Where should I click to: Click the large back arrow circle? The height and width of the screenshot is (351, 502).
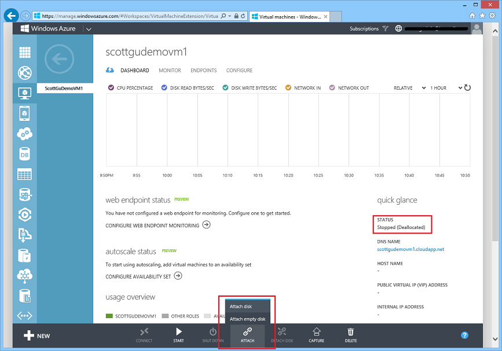[x=59, y=59]
